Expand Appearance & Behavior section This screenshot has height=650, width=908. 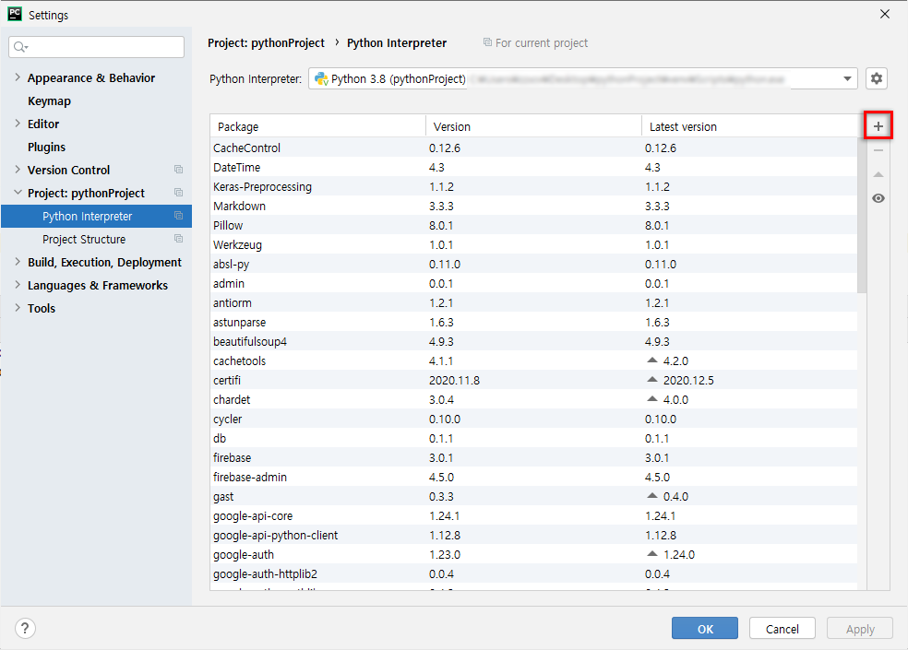coord(18,77)
